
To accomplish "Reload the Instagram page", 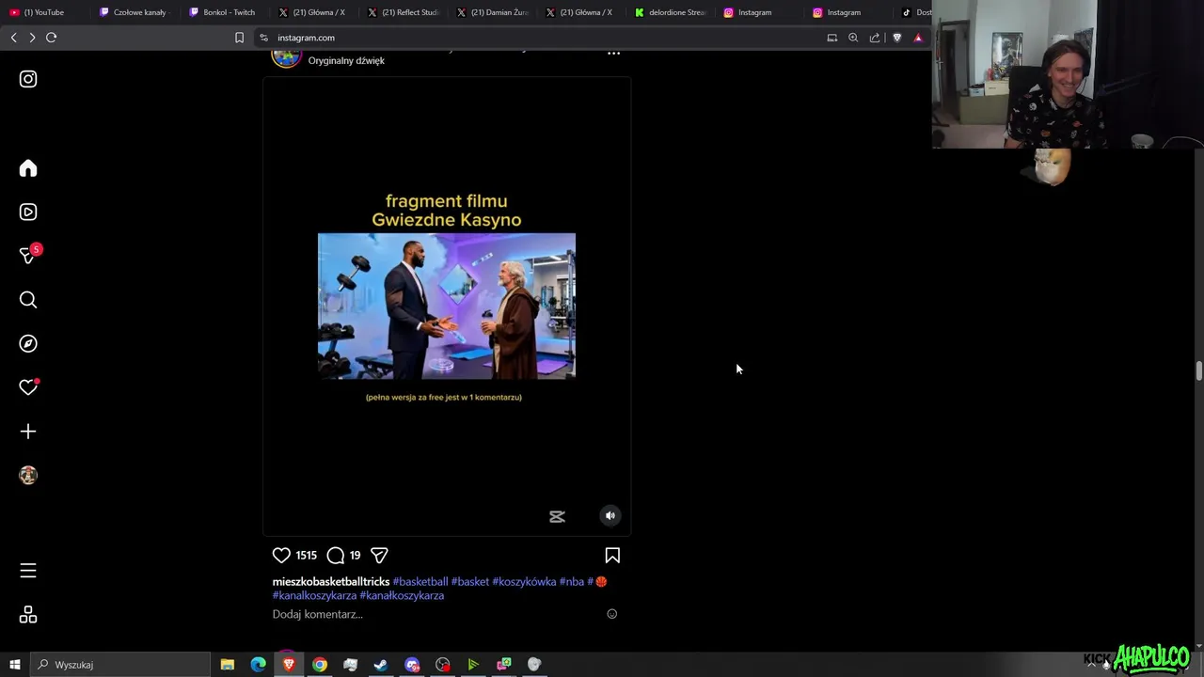I will point(52,38).
